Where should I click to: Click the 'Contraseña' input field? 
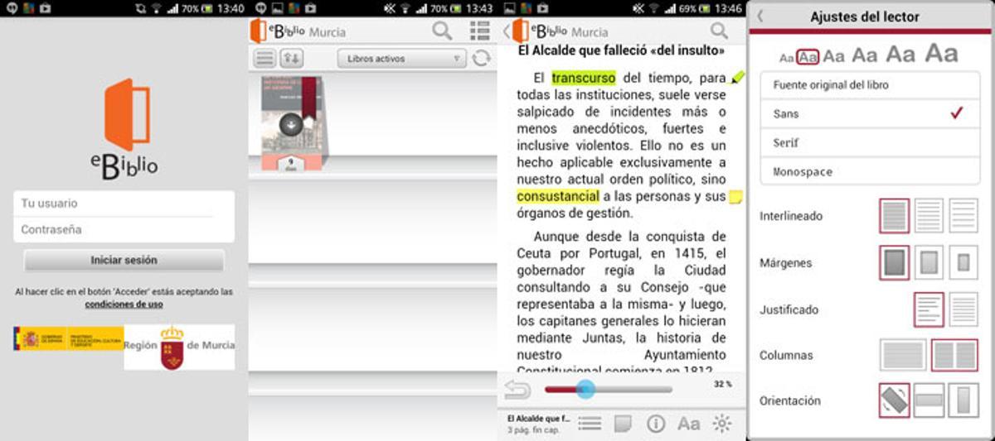[x=124, y=229]
